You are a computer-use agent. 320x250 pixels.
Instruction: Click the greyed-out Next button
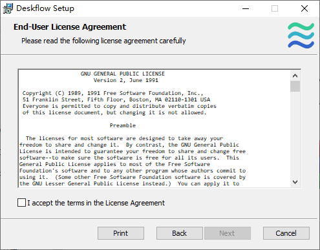[x=228, y=233]
